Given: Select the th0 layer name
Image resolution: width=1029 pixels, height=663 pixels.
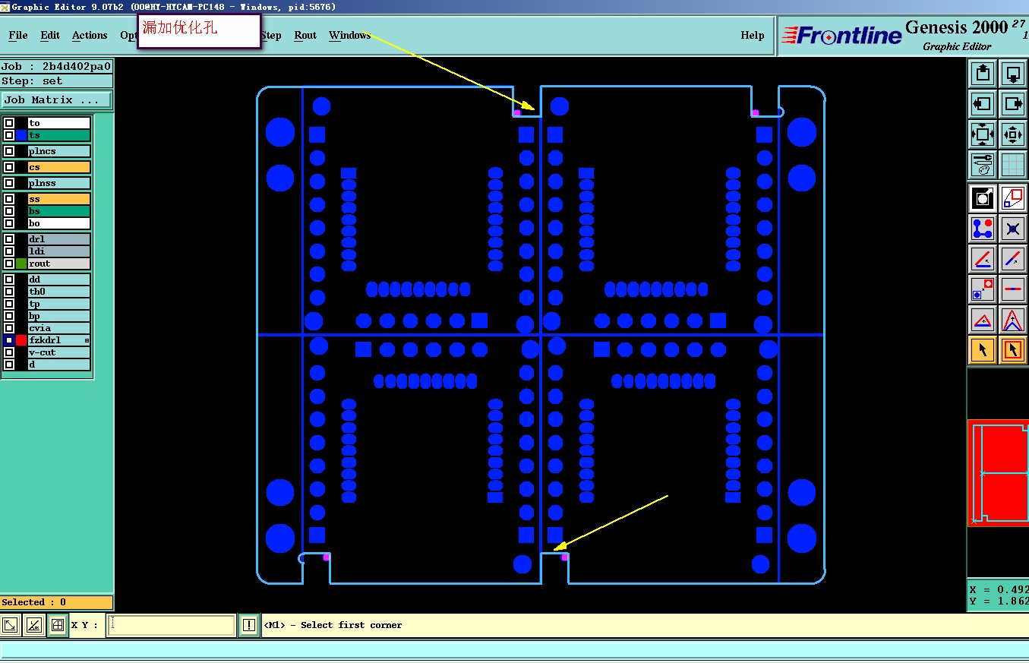Looking at the screenshot, I should tap(59, 292).
